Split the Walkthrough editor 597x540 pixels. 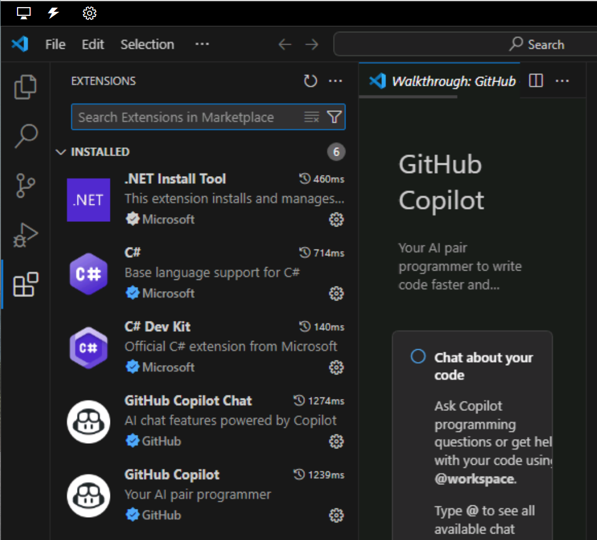535,81
